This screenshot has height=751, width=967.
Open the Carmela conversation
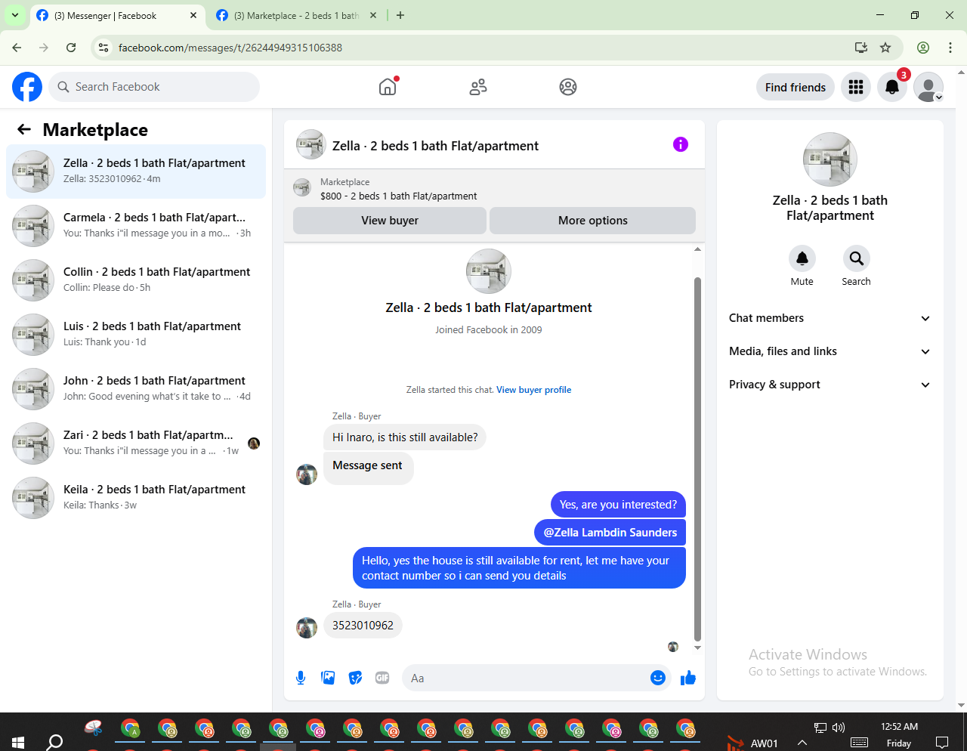pyautogui.click(x=136, y=226)
